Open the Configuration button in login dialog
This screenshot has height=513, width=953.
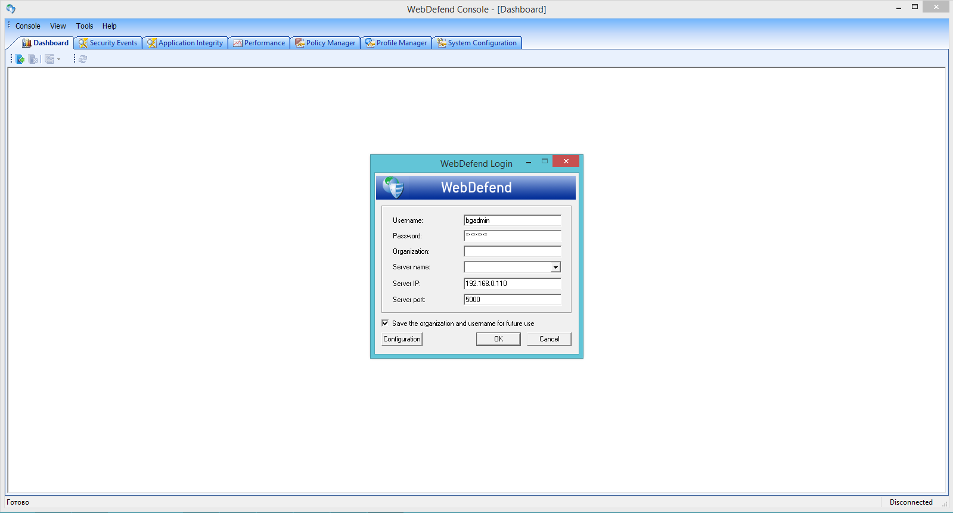402,339
